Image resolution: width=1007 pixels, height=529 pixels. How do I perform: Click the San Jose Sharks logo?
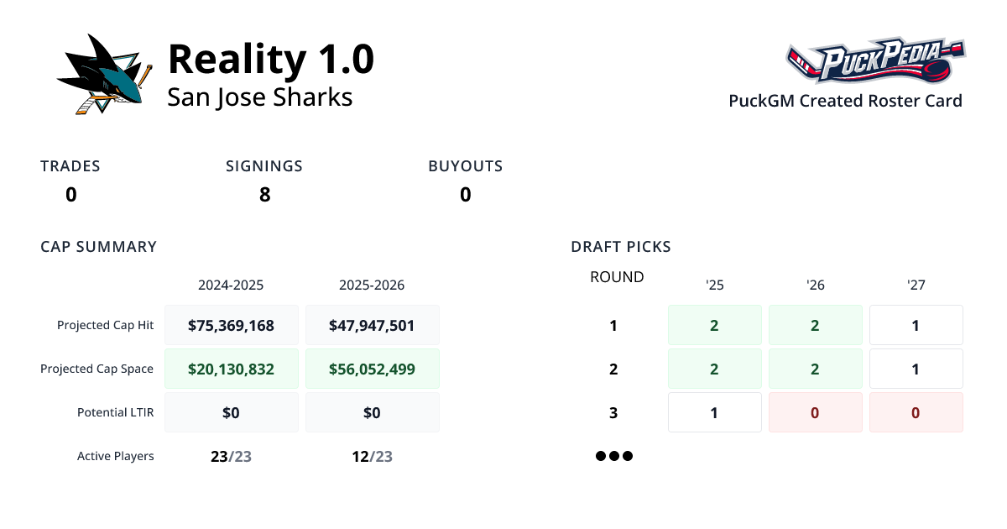105,76
